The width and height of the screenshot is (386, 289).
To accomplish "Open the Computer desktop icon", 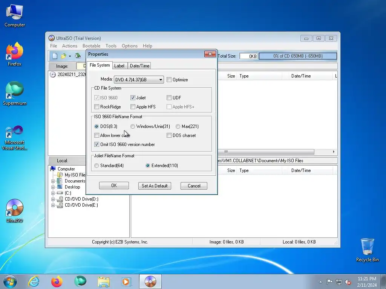I will coord(15,16).
